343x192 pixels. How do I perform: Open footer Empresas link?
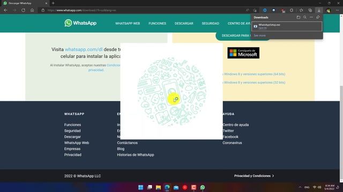click(72, 149)
